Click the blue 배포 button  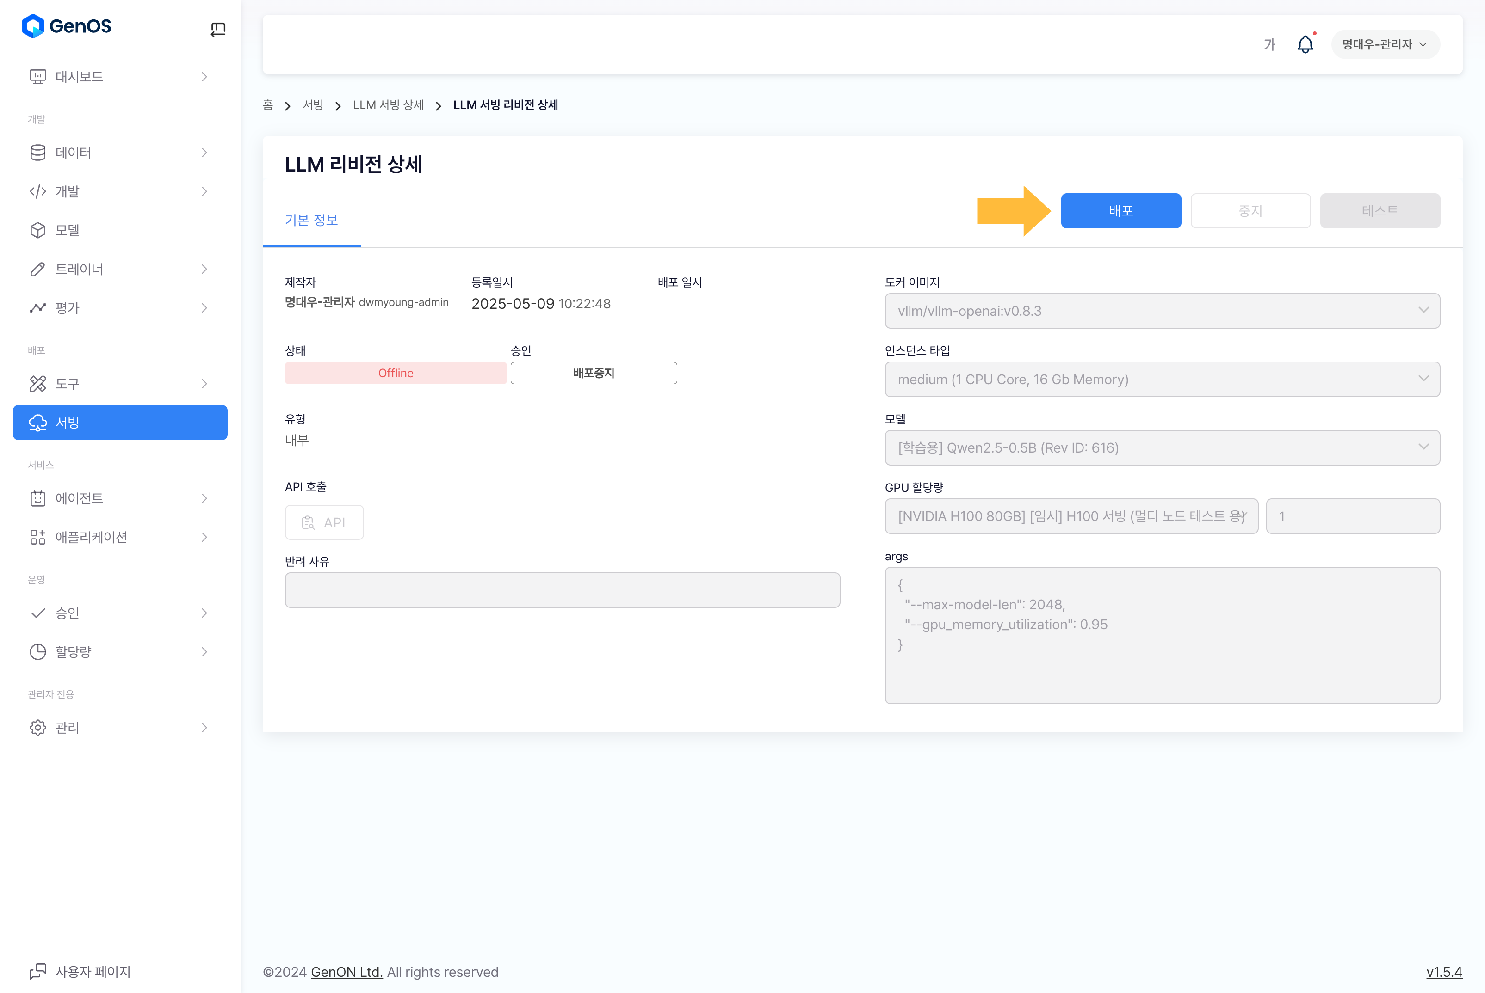pos(1120,211)
